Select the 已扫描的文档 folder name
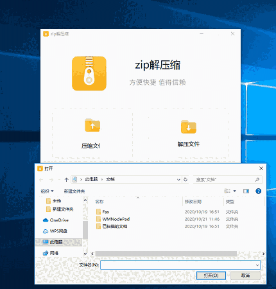The image size is (276, 289). pos(115,226)
